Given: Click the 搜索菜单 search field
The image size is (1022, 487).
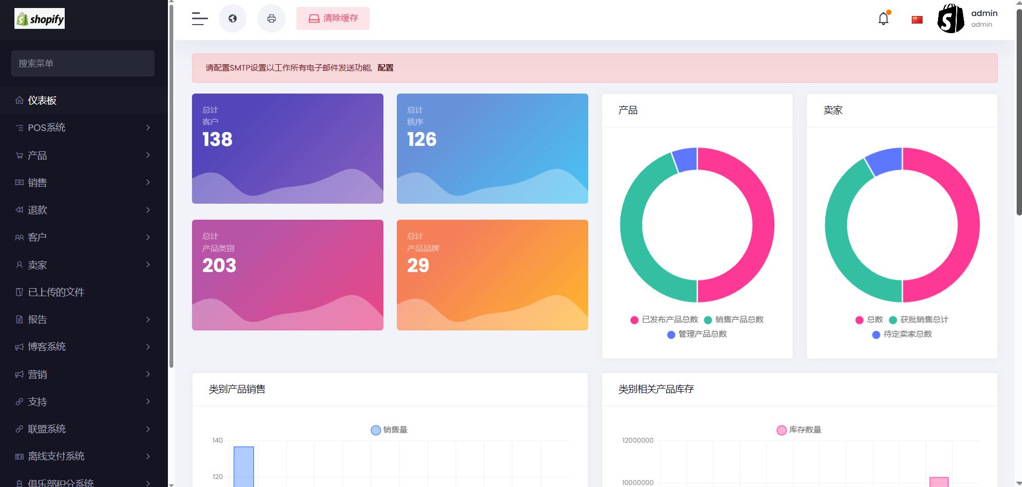Looking at the screenshot, I should (x=83, y=64).
